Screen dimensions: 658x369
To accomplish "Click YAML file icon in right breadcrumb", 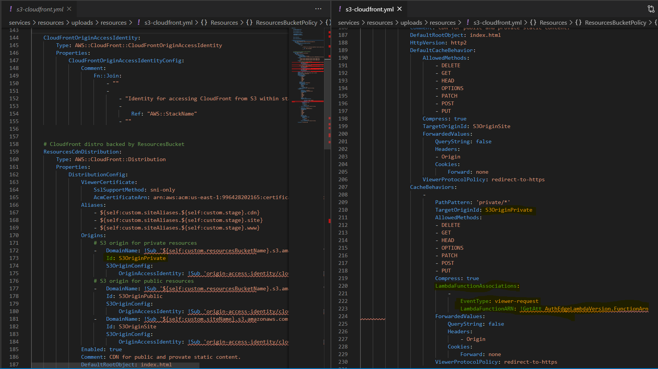I will (x=468, y=22).
